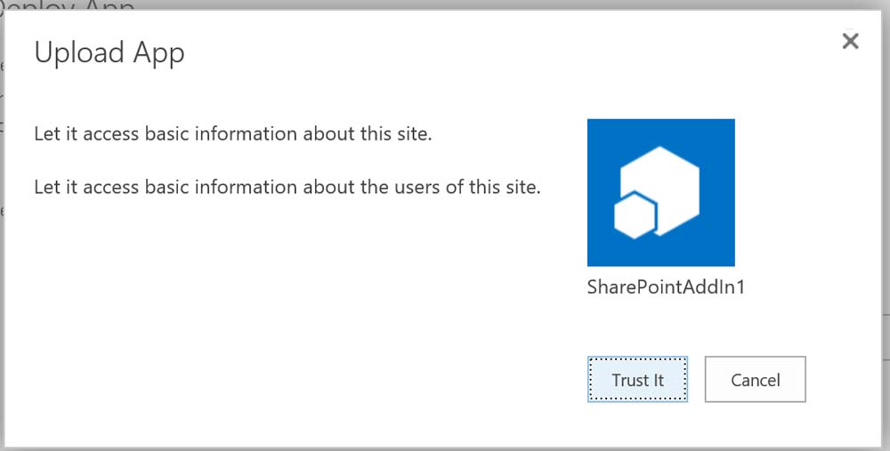Click the word "App" in dialog header
Image resolution: width=890 pixels, height=451 pixels.
point(158,52)
